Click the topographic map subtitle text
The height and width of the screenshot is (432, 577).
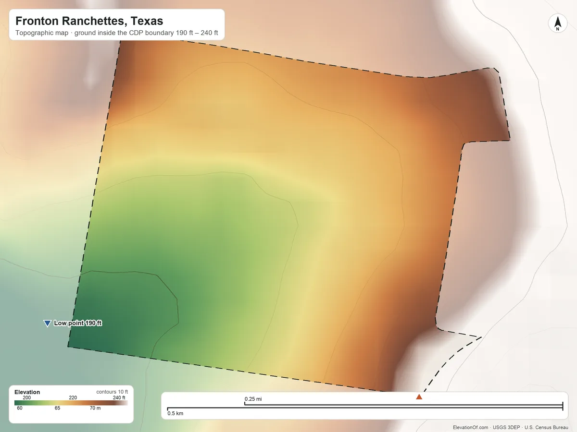pos(117,34)
